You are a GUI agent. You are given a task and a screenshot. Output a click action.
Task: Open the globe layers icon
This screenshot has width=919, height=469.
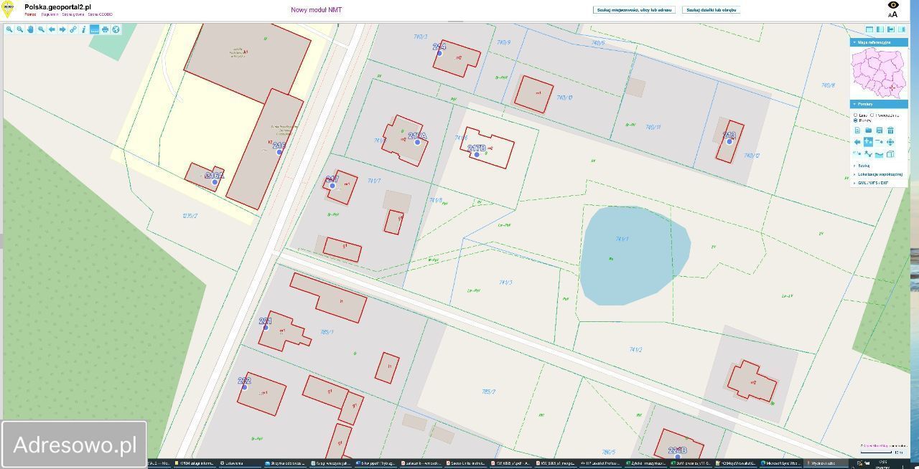point(116,29)
